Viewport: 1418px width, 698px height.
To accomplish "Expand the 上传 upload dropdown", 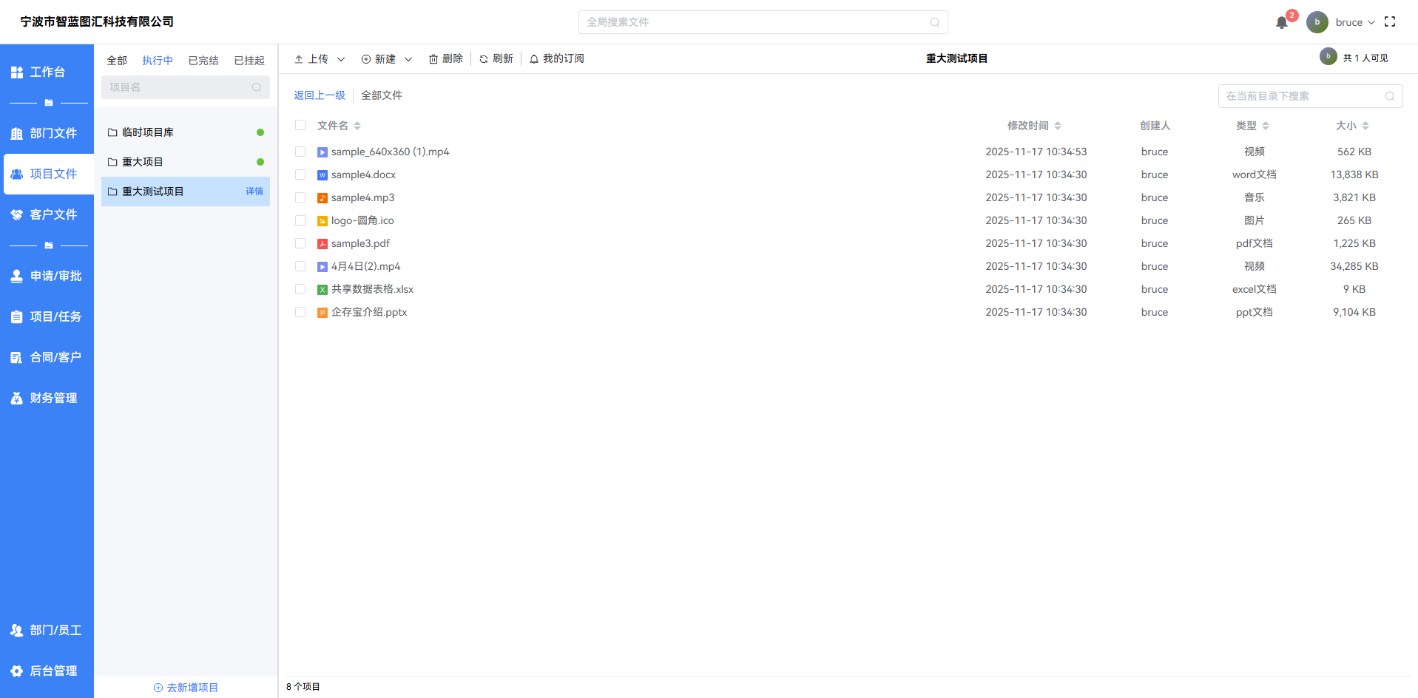I will [x=341, y=59].
